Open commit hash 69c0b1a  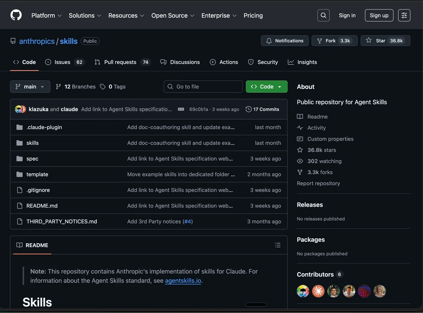tap(198, 109)
